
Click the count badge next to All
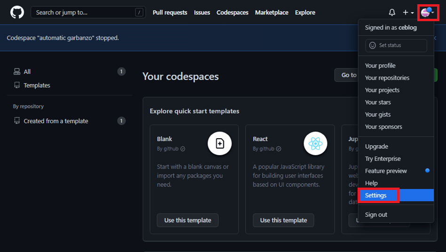(121, 71)
